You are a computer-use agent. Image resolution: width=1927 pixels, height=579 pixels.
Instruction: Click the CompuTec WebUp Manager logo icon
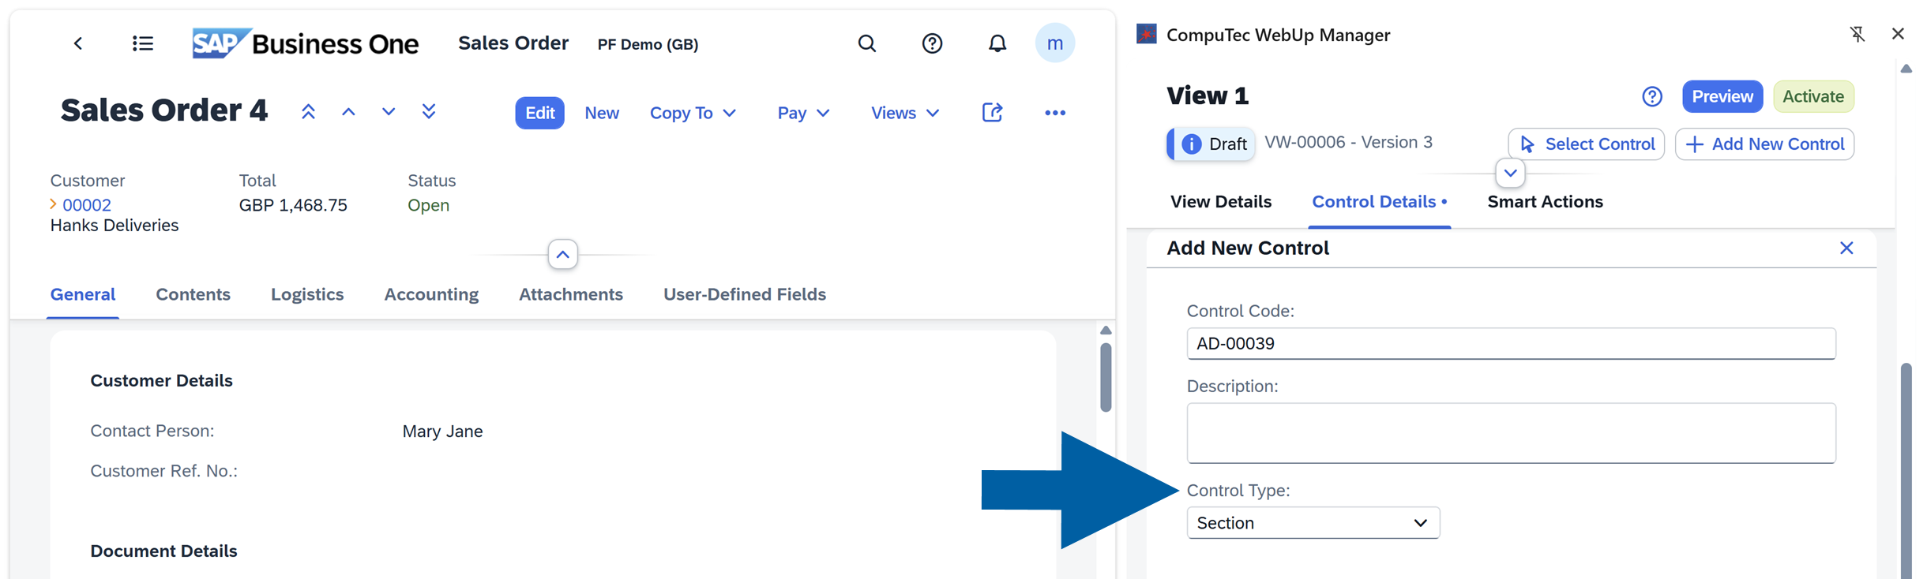1147,35
